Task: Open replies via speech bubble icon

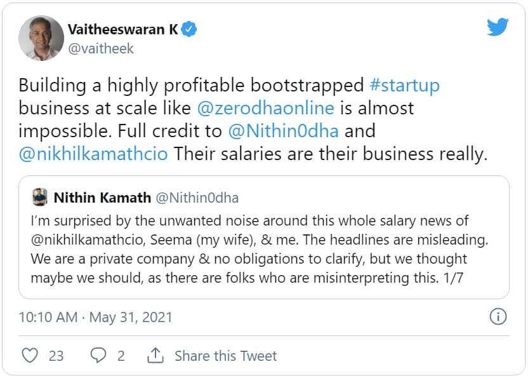Action: click(98, 355)
